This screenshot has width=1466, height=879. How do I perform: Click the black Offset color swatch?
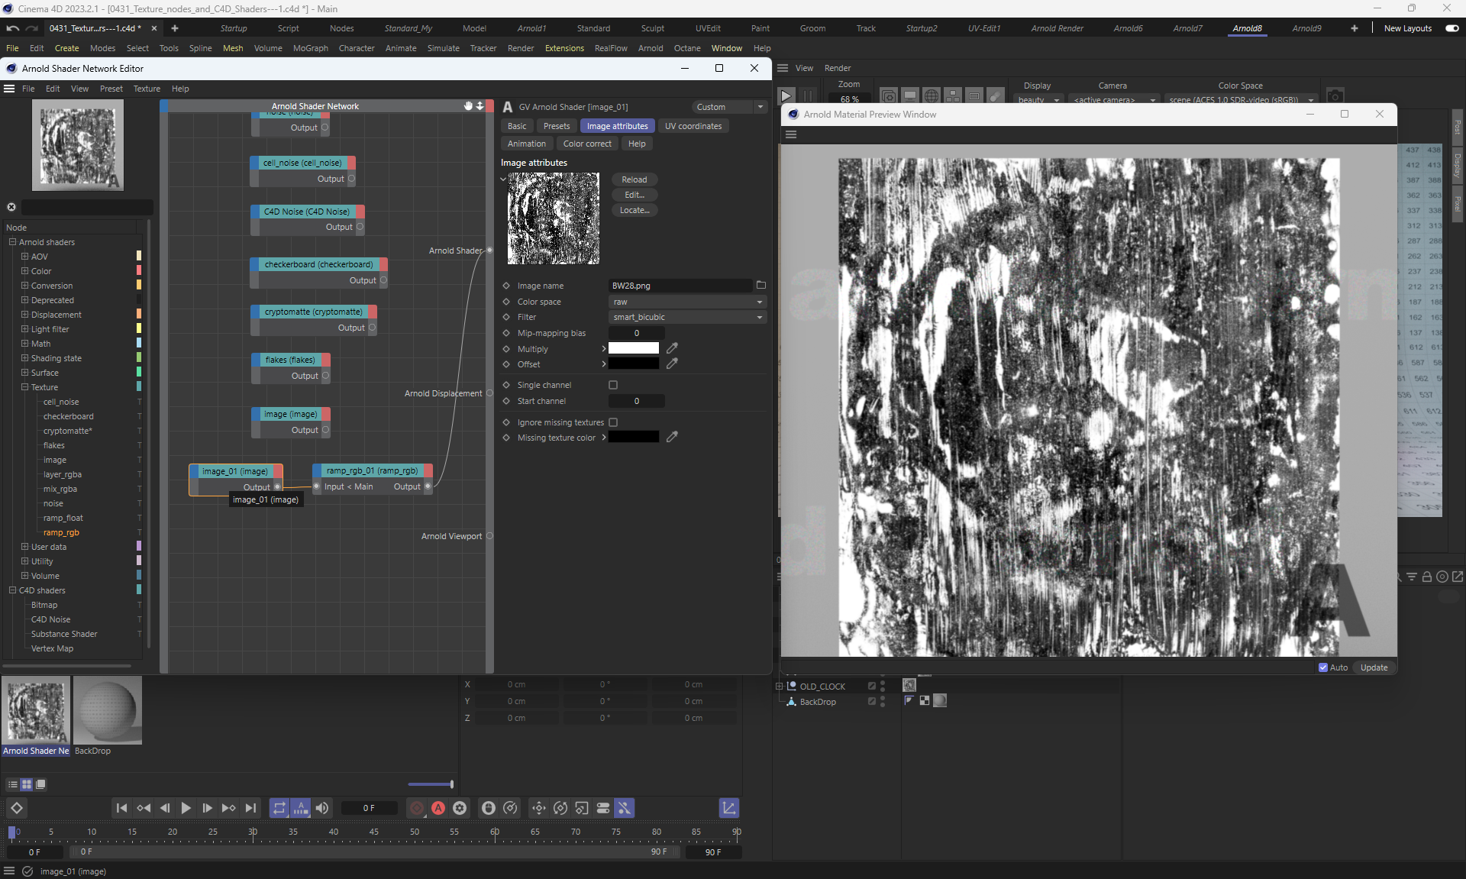(633, 364)
